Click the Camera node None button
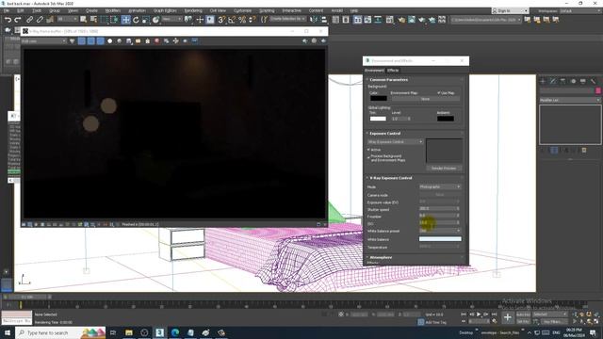The height and width of the screenshot is (339, 603). [x=440, y=195]
